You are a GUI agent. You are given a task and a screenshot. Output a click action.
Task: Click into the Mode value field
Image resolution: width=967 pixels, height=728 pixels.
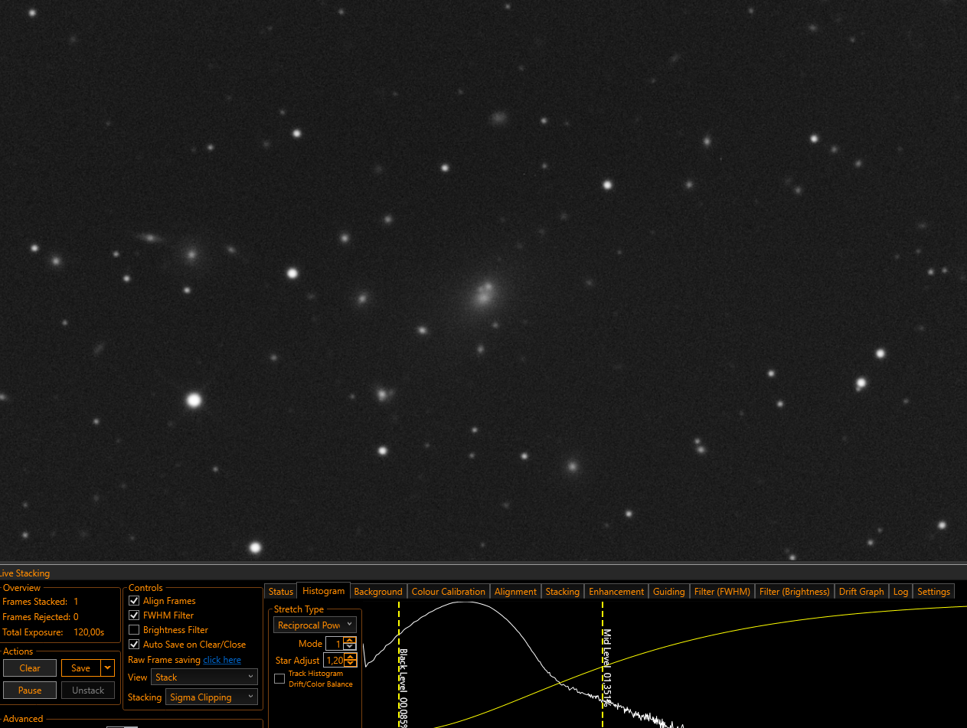pyautogui.click(x=335, y=644)
